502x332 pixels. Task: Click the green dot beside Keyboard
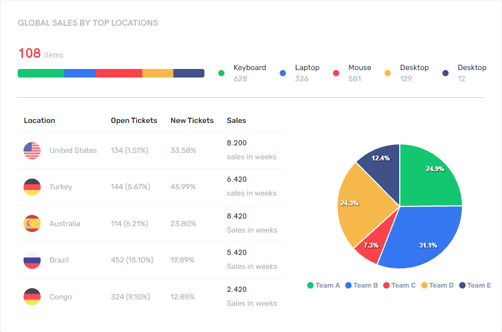coord(221,73)
